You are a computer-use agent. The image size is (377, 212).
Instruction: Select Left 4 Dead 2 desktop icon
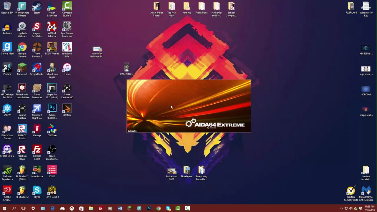(x=52, y=192)
